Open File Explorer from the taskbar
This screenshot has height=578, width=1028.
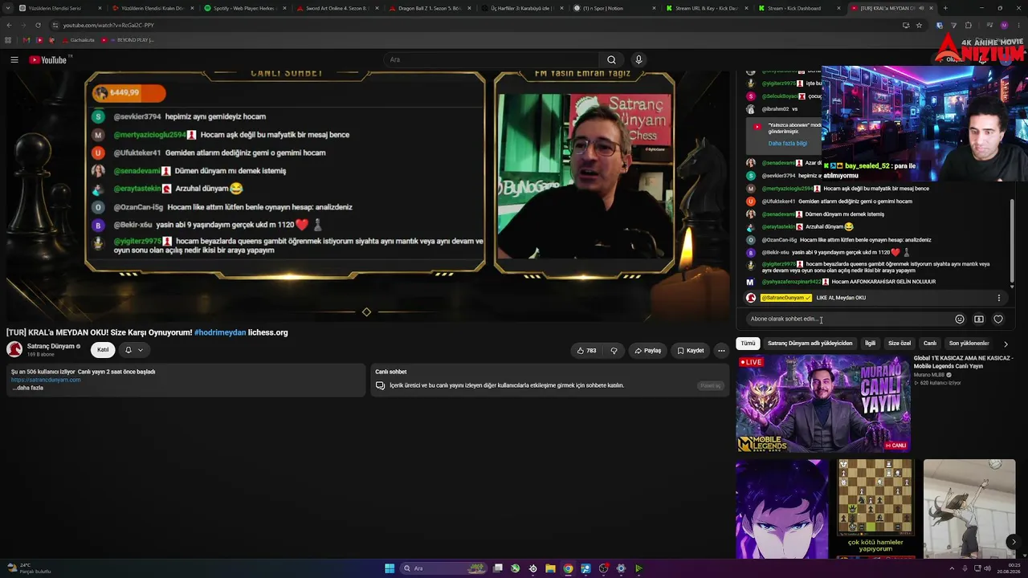pos(550,568)
